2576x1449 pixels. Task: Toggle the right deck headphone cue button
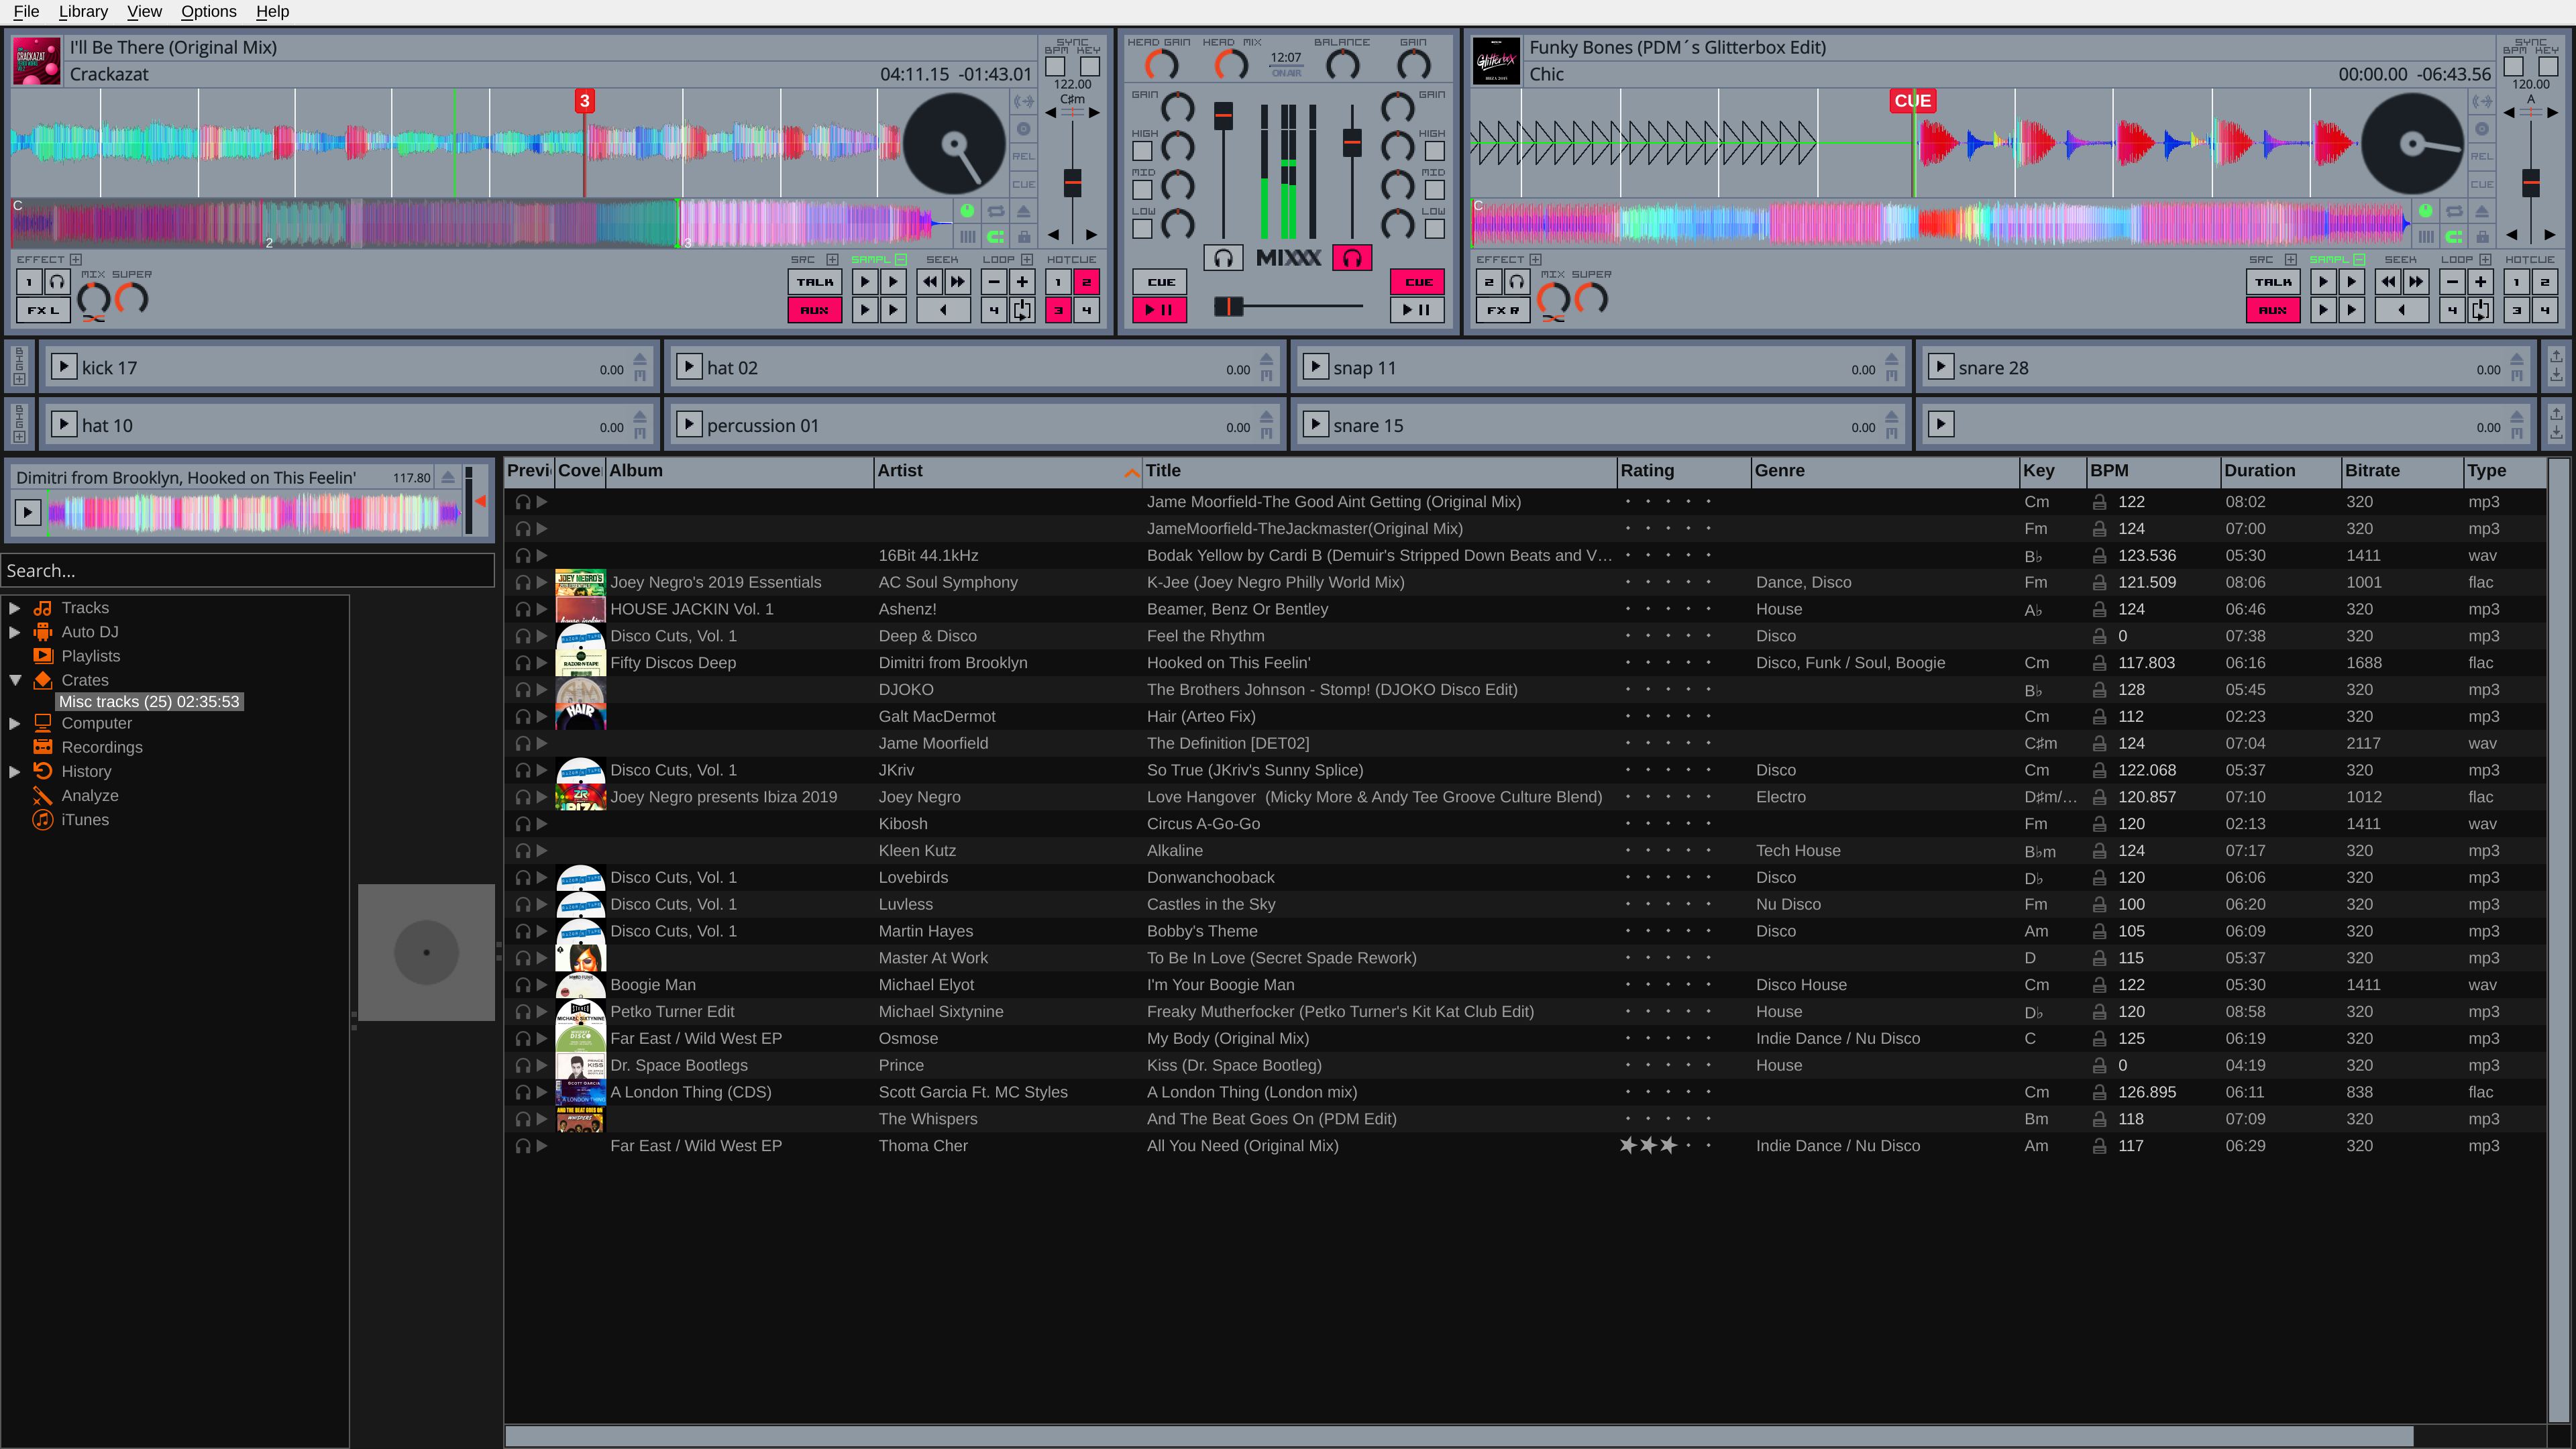coord(1351,258)
